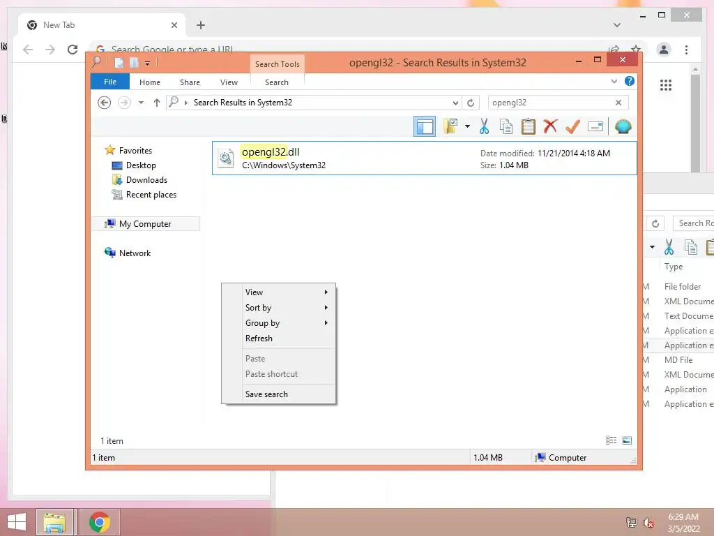Image resolution: width=714 pixels, height=536 pixels.
Task: Click the red X Delete toolbar icon
Action: (x=550, y=126)
